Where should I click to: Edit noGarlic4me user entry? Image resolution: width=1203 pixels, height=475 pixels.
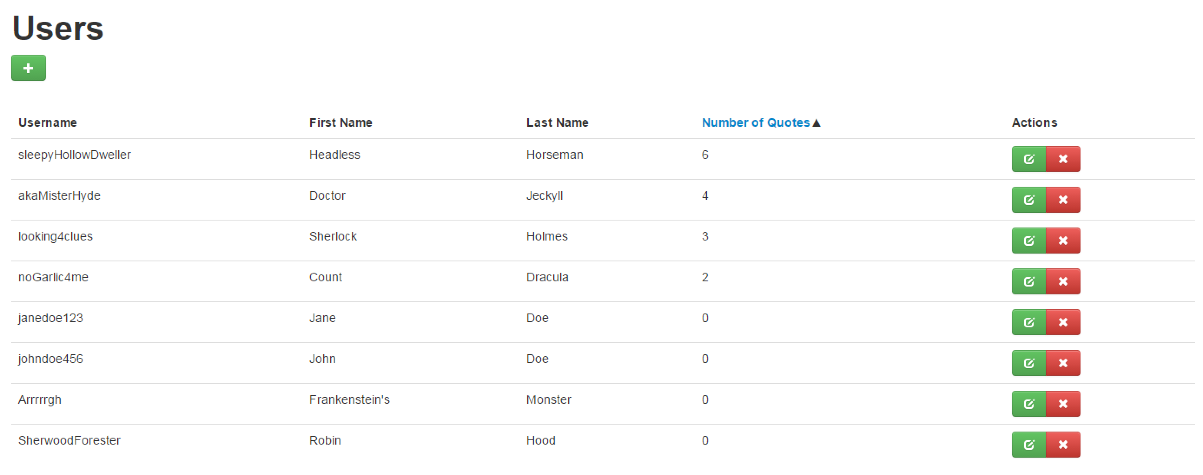coord(1029,281)
